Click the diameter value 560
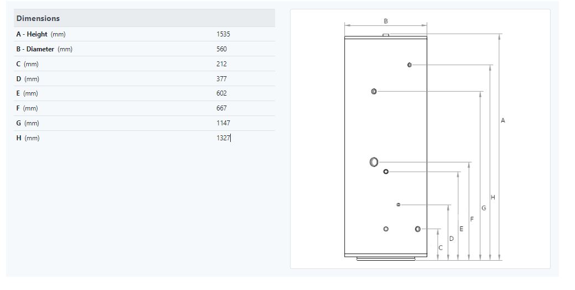The image size is (575, 290). pyautogui.click(x=221, y=49)
